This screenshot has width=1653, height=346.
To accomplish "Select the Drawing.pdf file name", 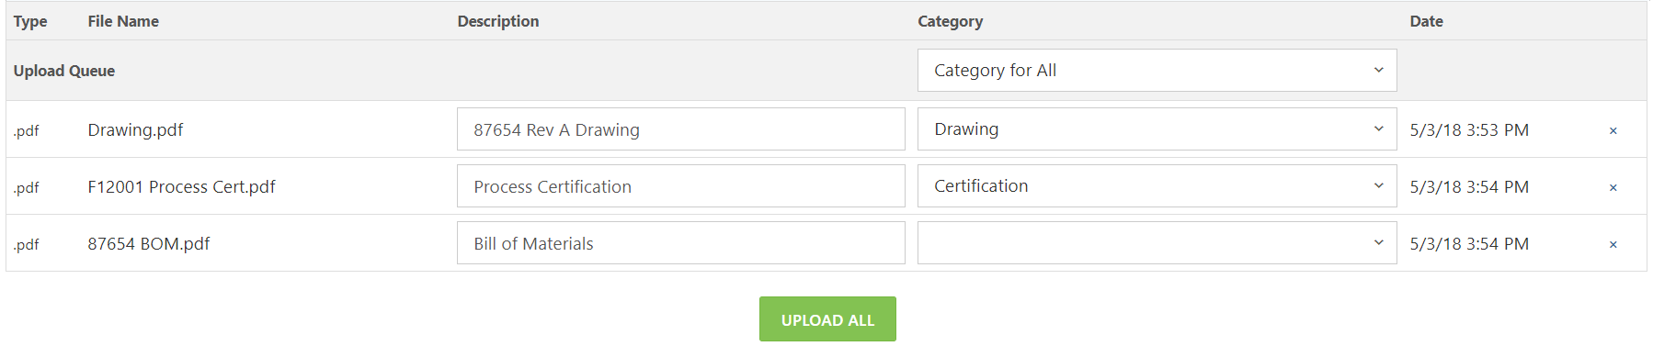I will [135, 130].
